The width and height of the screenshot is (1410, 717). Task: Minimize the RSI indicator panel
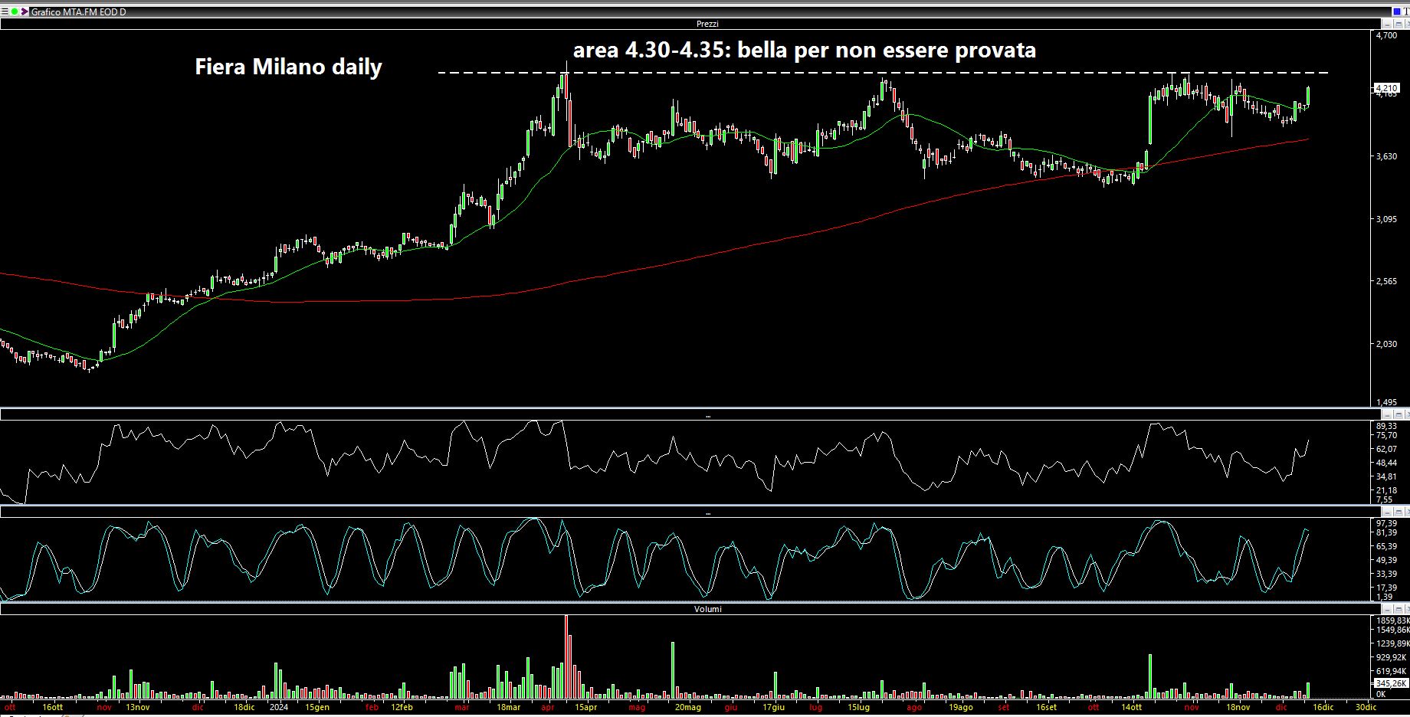pyautogui.click(x=1387, y=414)
